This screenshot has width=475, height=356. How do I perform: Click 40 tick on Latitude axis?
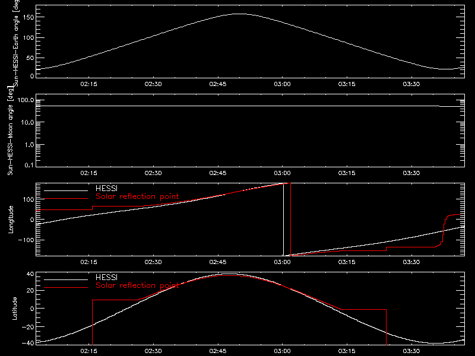31,274
